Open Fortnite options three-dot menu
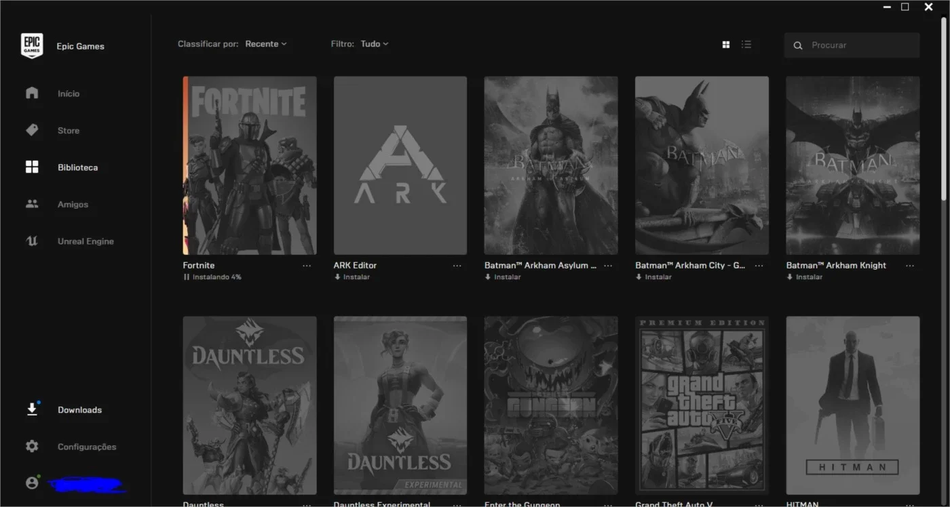This screenshot has width=950, height=507. tap(307, 266)
